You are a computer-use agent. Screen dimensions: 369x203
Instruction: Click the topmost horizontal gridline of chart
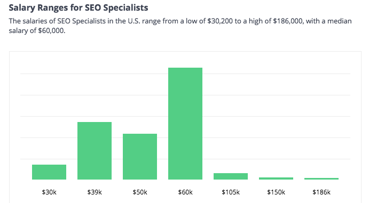pyautogui.click(x=185, y=74)
